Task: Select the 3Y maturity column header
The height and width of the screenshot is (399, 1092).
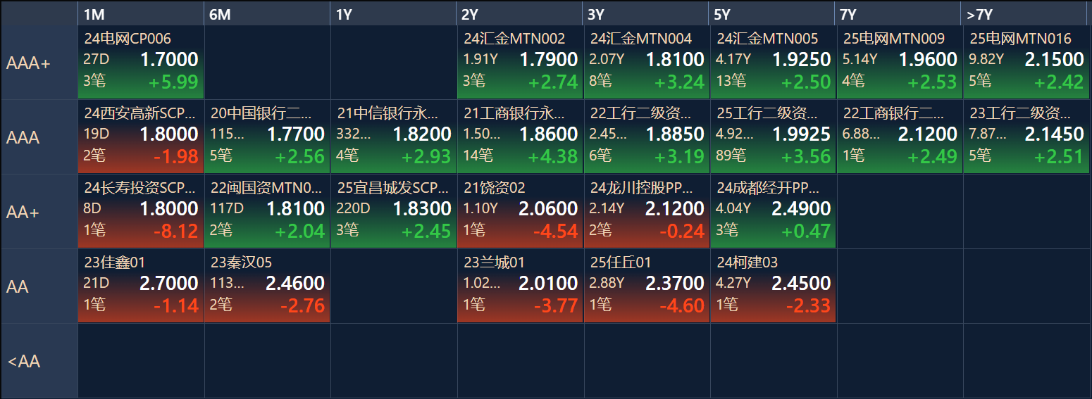Action: click(647, 14)
